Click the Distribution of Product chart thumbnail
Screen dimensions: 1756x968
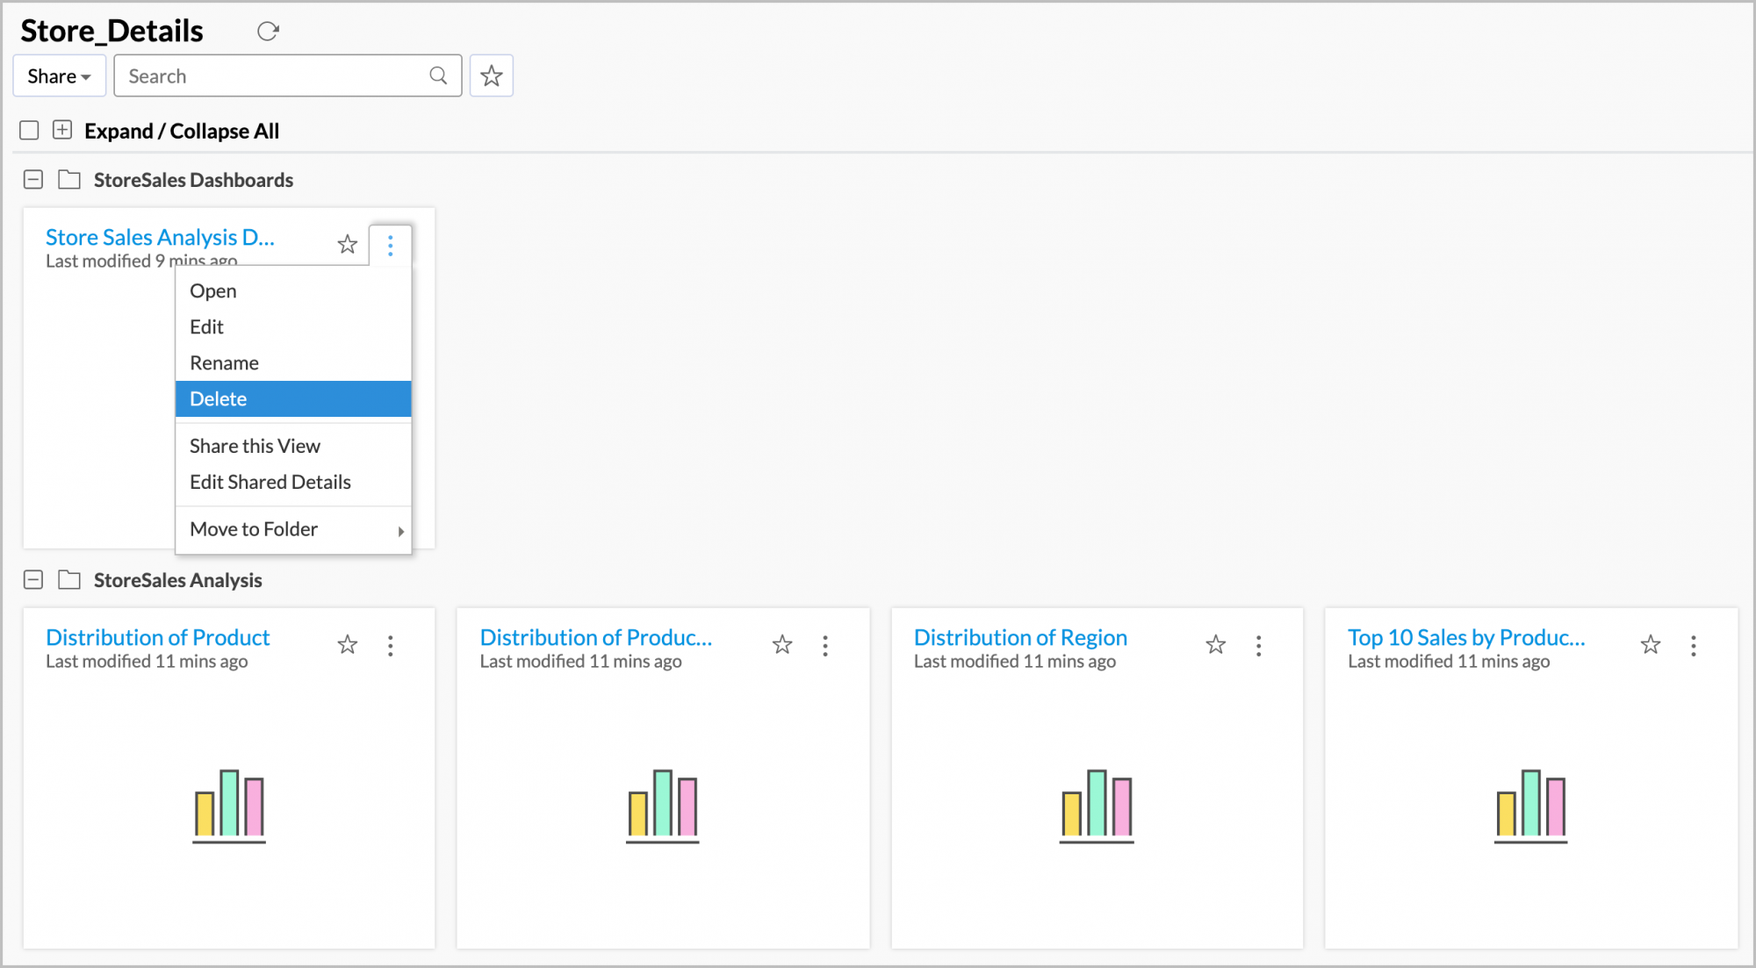[229, 807]
